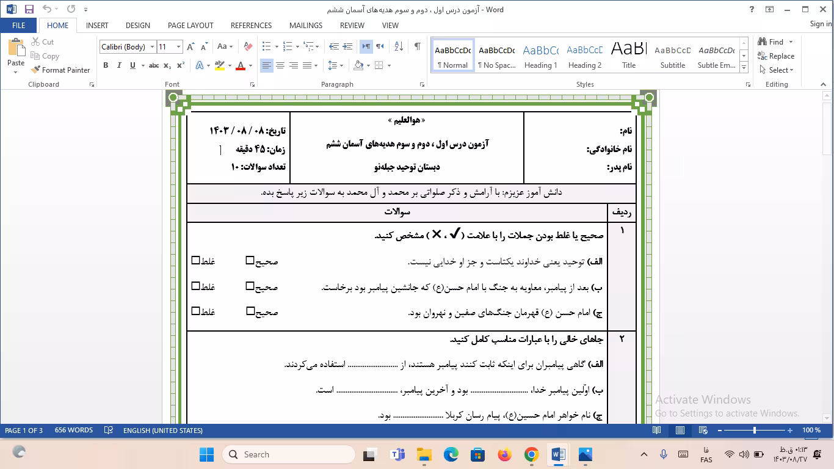Start a numbered list

[x=287, y=47]
